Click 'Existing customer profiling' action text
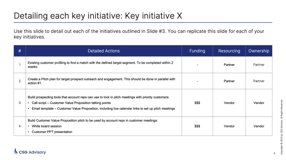The width and height of the screenshot is (286, 160). (x=101, y=65)
